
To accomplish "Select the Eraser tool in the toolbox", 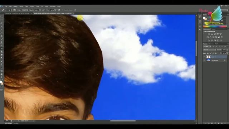I will pyautogui.click(x=1, y=49).
